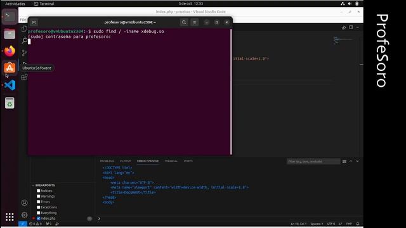Open the terminal hamburger menu
The height and width of the screenshot is (228, 406).
(195, 22)
